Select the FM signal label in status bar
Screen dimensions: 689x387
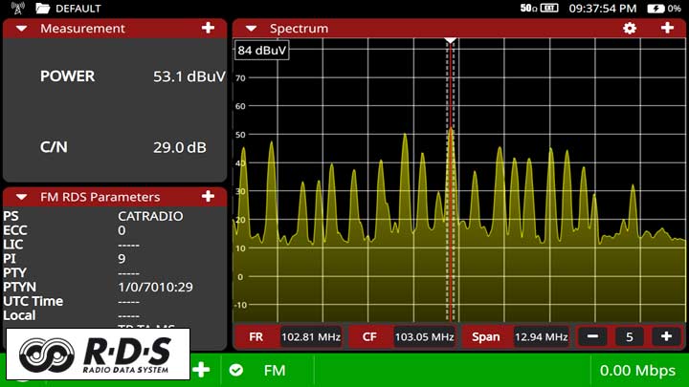click(275, 371)
